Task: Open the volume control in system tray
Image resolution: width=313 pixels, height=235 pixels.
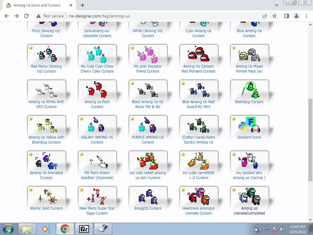Action: tap(282, 229)
